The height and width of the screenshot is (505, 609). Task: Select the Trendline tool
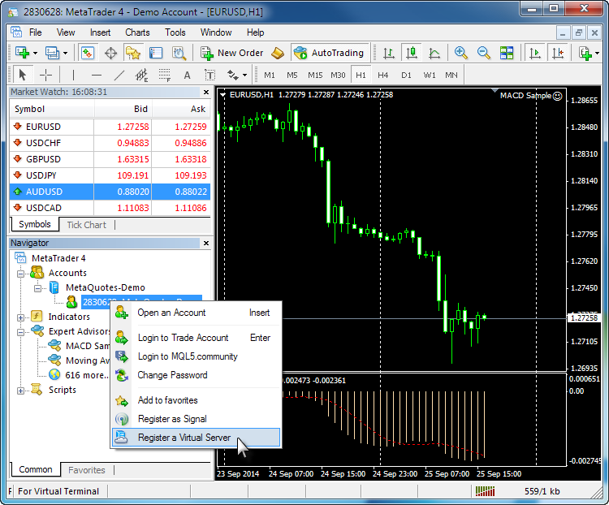[x=119, y=75]
